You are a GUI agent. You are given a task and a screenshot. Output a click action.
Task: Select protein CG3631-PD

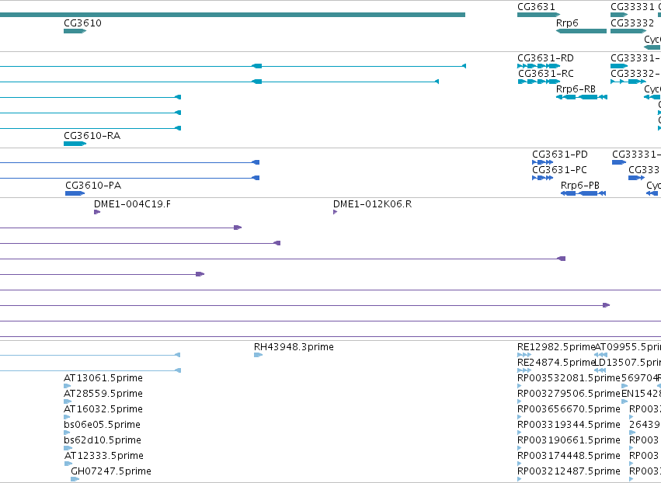542,162
